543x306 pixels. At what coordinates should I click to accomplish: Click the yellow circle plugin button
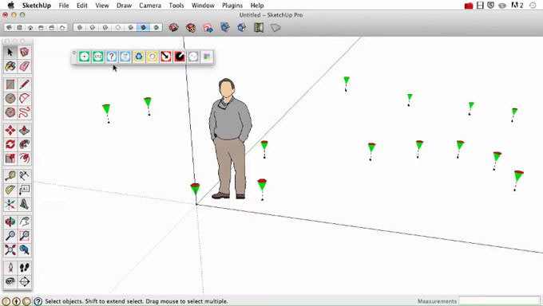[x=153, y=57]
